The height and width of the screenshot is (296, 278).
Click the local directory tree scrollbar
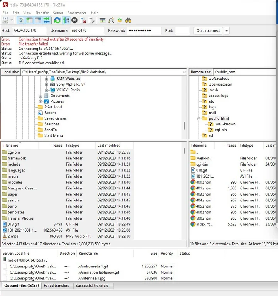(x=184, y=125)
